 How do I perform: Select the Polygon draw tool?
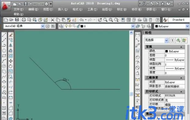click(4, 50)
